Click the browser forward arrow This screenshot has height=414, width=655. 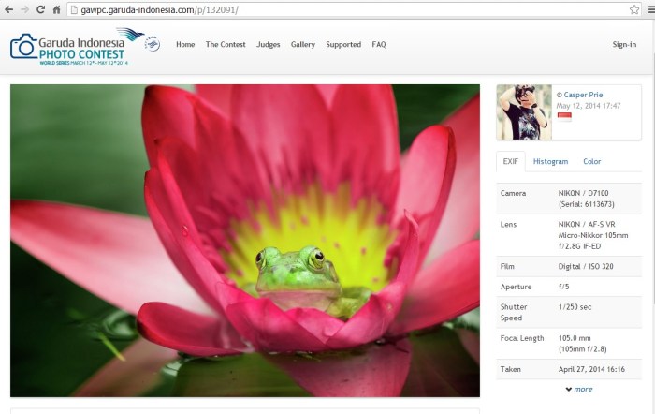click(x=24, y=9)
